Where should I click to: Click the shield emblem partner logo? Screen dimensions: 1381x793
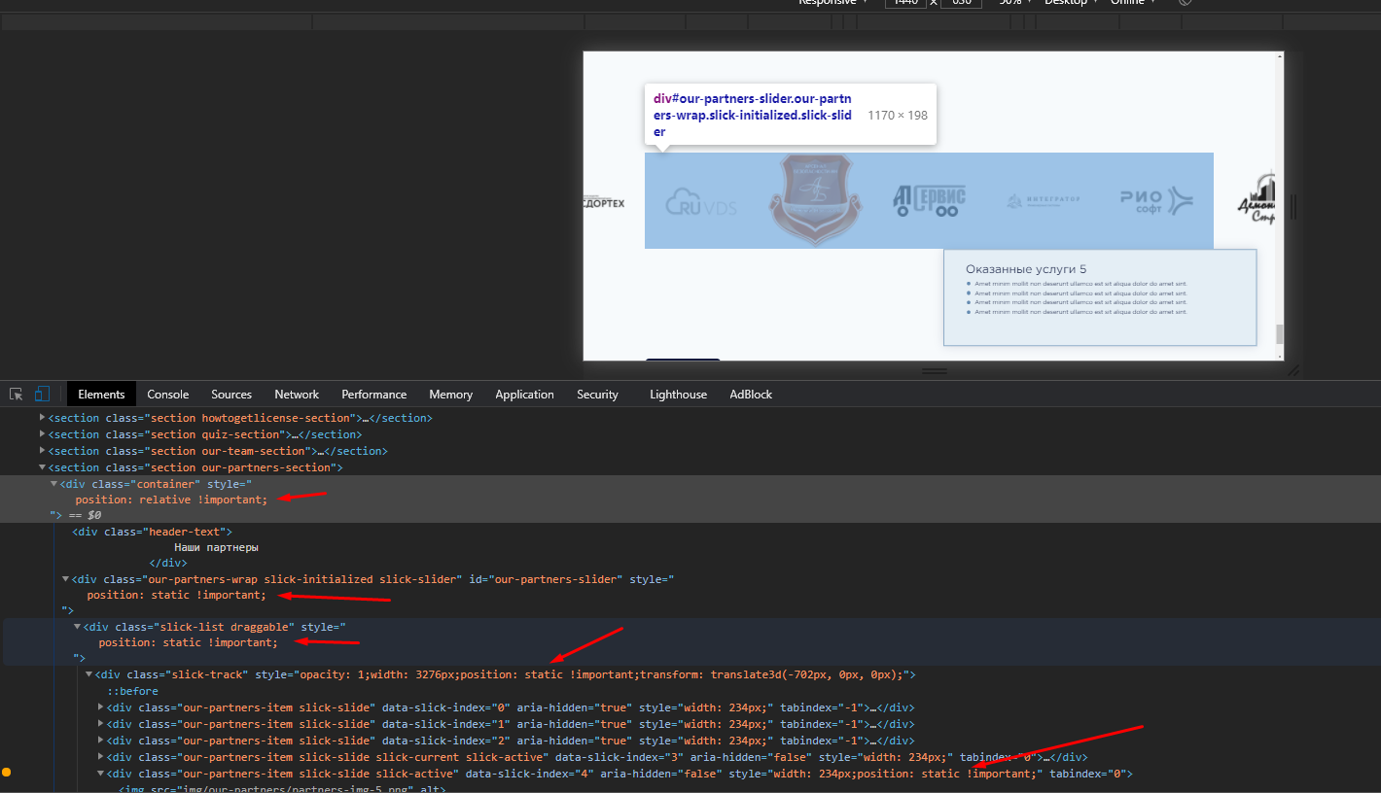click(x=814, y=199)
